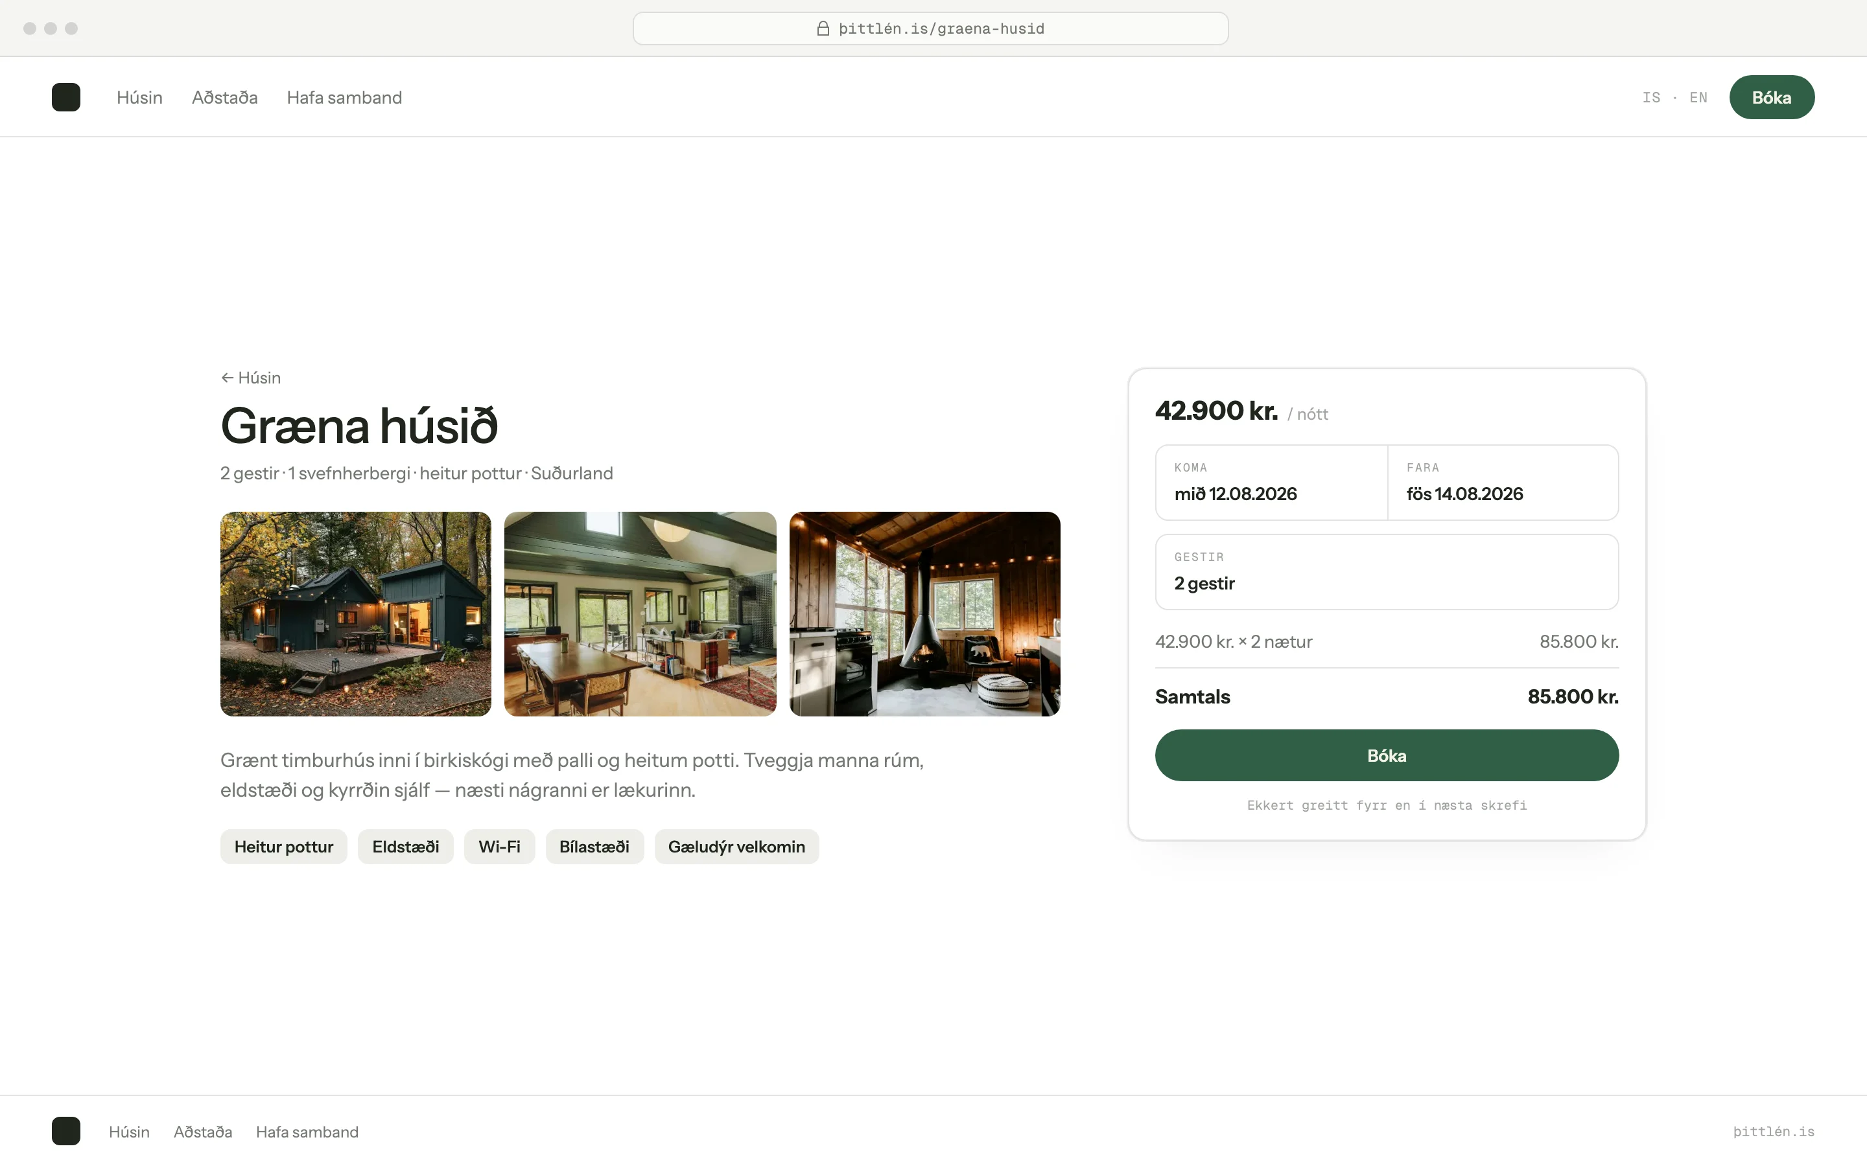This screenshot has width=1867, height=1166.
Task: Click the 42.900 kr. nightly price
Action: coord(1217,411)
